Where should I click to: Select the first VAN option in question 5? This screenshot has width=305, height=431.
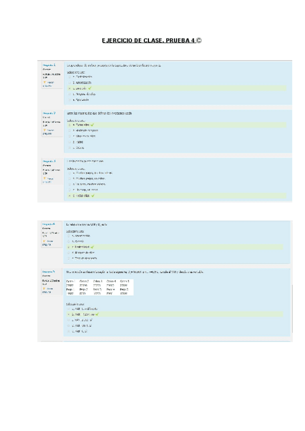pyautogui.click(x=69, y=309)
